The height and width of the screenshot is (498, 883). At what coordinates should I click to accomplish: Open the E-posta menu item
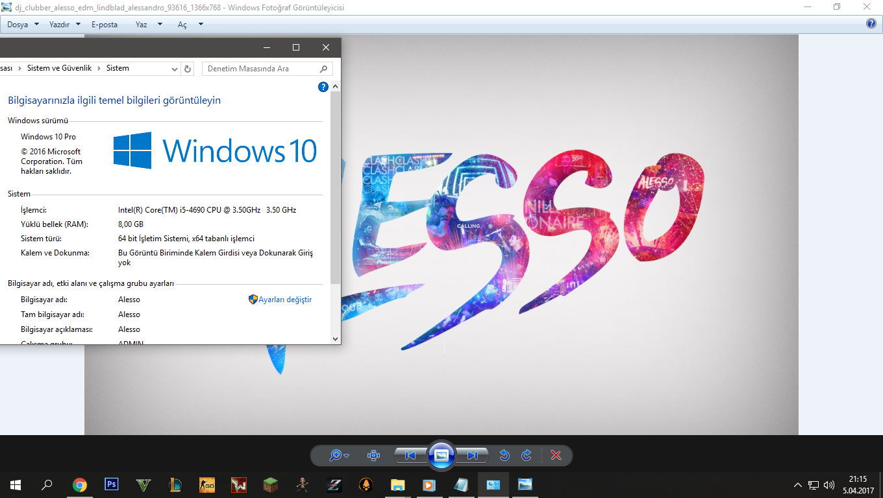pos(105,25)
